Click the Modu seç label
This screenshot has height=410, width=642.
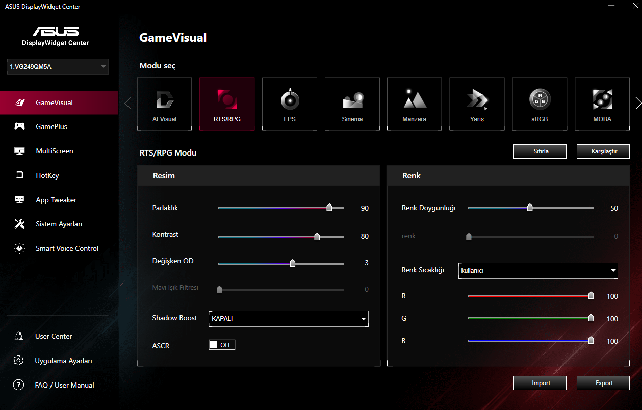click(x=158, y=66)
